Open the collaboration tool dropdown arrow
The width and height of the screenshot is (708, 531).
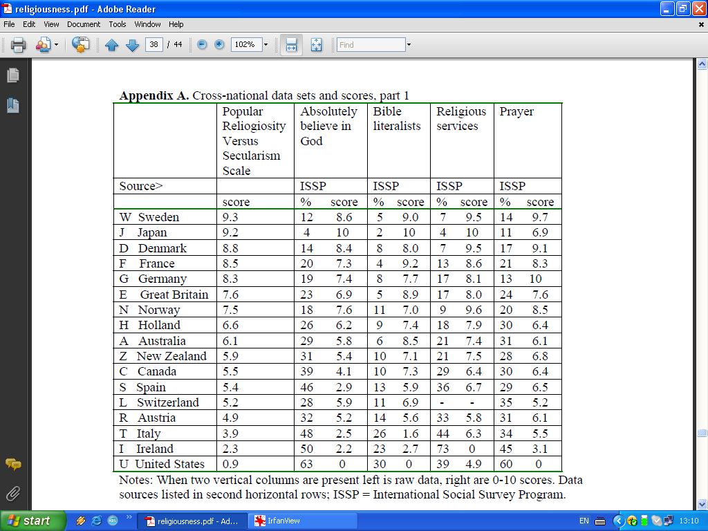tap(57, 45)
